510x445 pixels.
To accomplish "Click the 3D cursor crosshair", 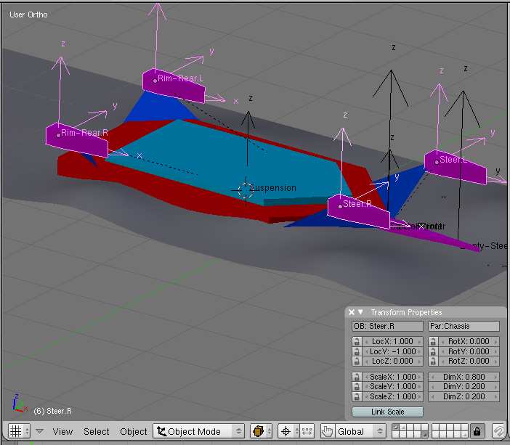I will point(246,190).
